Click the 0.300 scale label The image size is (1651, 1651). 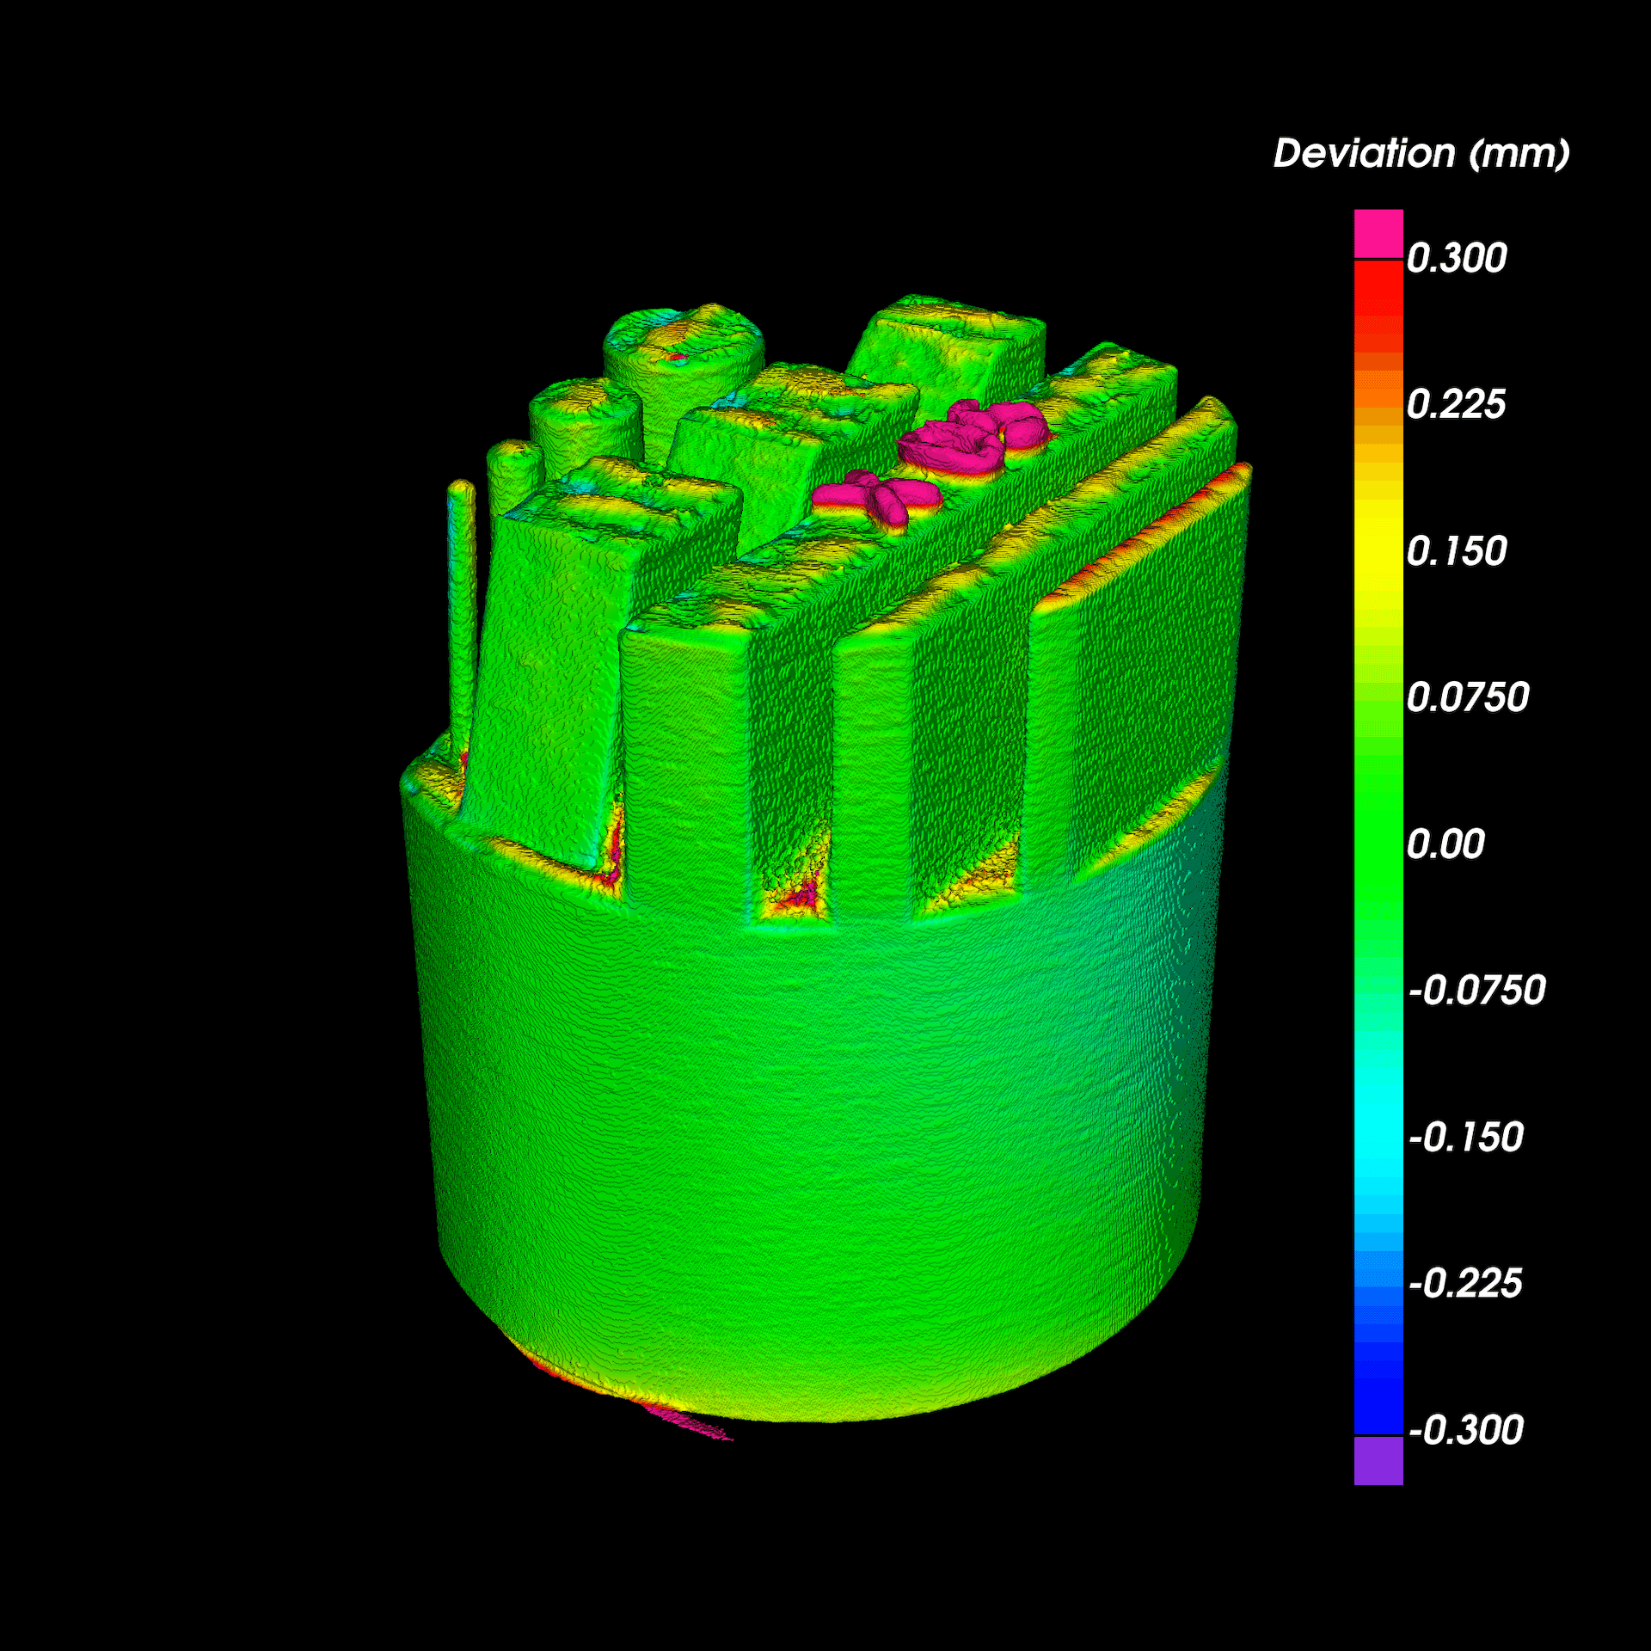[x=1456, y=258]
